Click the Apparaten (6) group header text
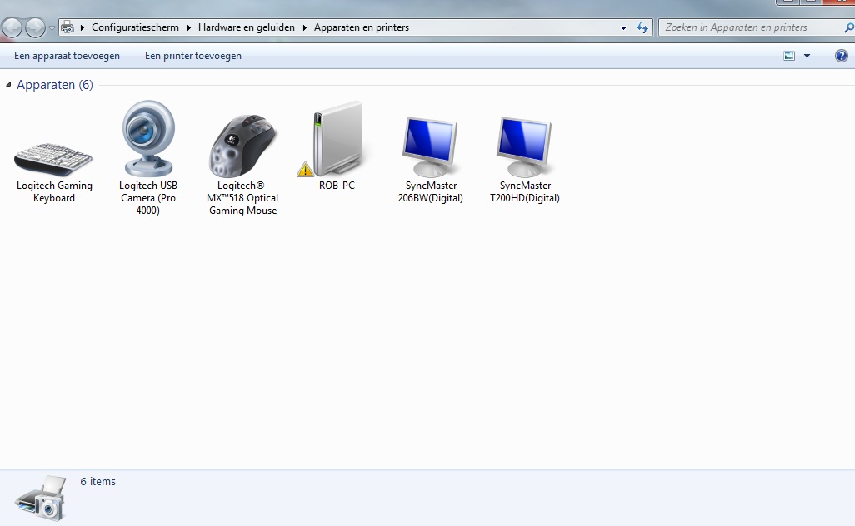This screenshot has width=855, height=526. [x=55, y=84]
